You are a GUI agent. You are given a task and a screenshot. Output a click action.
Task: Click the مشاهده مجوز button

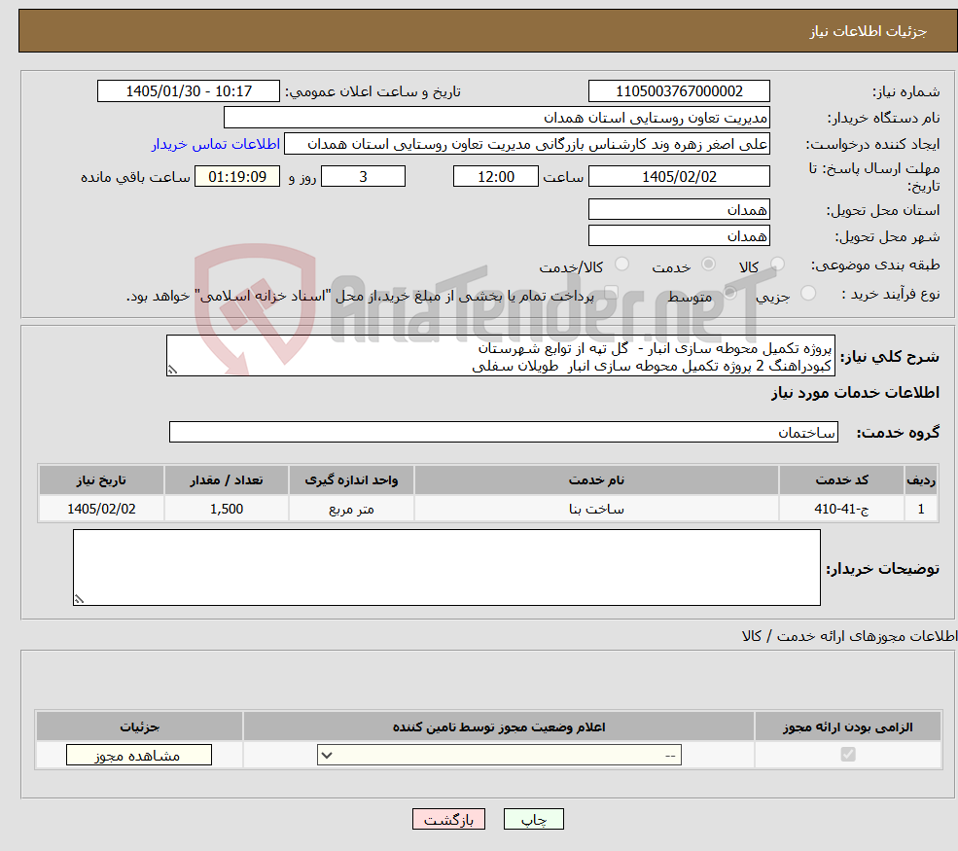click(x=139, y=755)
